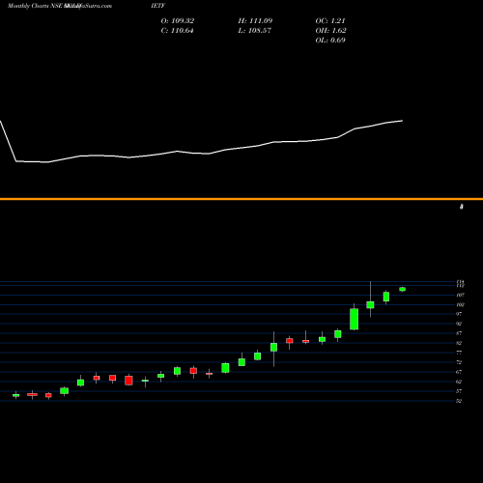This screenshot has height=483, width=483.
Task: Click the open price value O: 109.32
Action: pos(178,21)
